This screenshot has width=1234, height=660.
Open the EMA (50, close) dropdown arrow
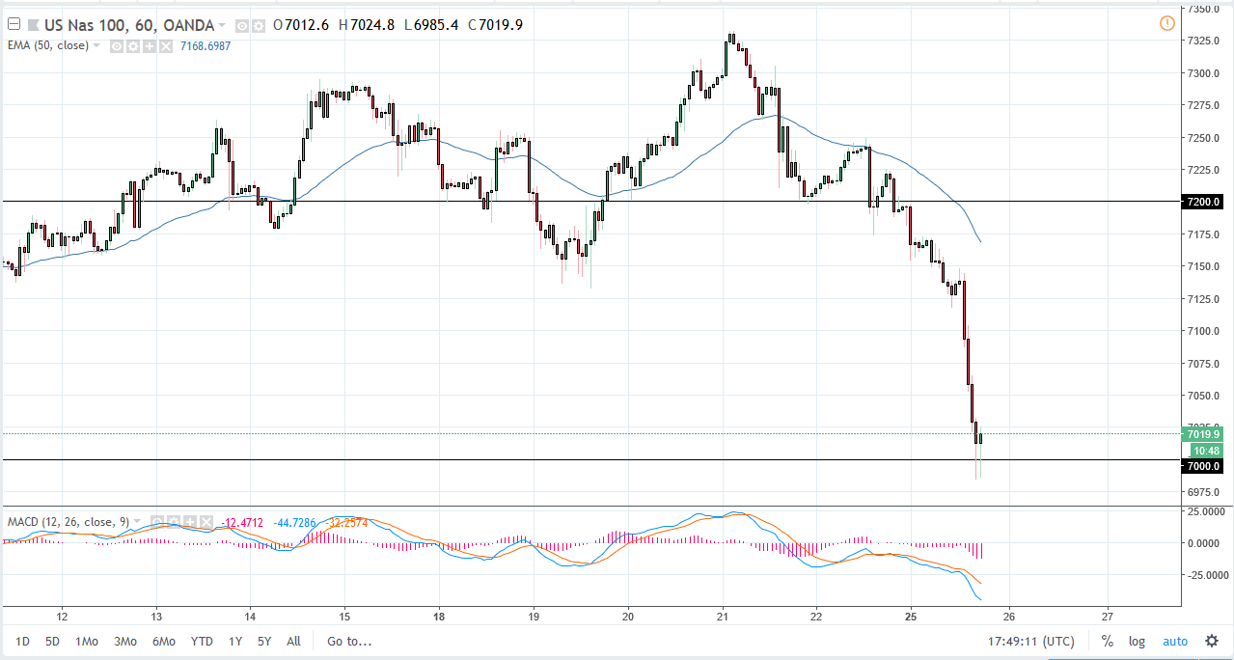point(96,45)
